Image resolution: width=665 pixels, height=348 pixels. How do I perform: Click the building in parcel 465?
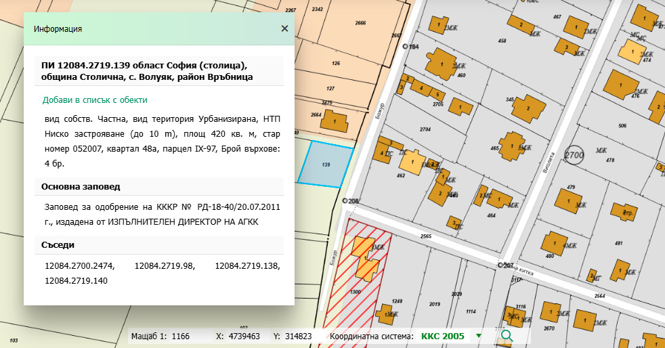(x=512, y=146)
